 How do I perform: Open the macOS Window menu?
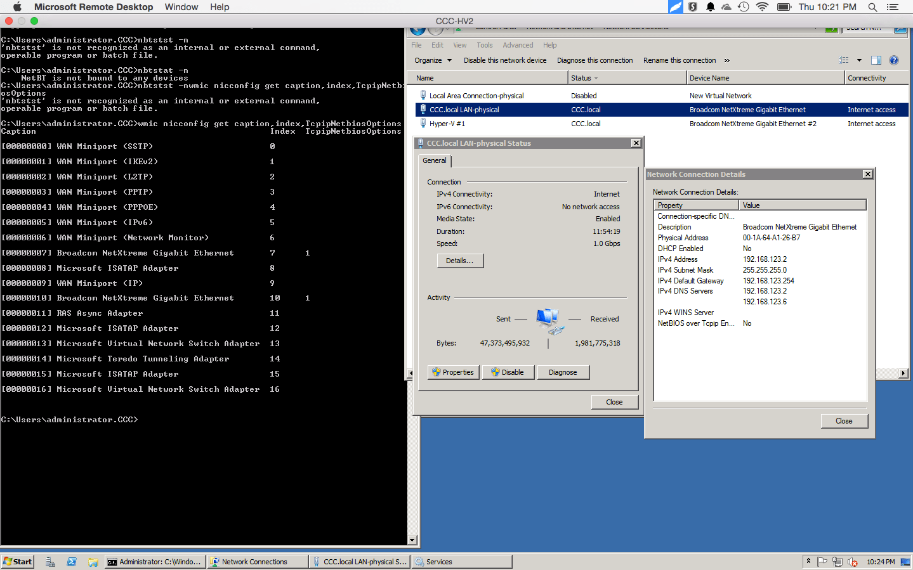(x=181, y=7)
